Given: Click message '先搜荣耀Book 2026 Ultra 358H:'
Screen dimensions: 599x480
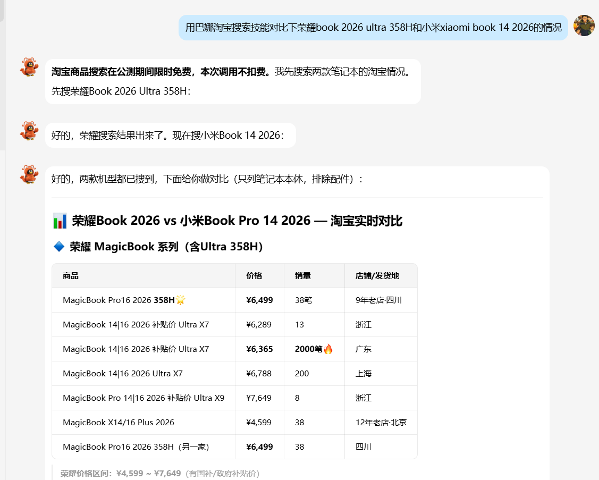Looking at the screenshot, I should pyautogui.click(x=121, y=91).
